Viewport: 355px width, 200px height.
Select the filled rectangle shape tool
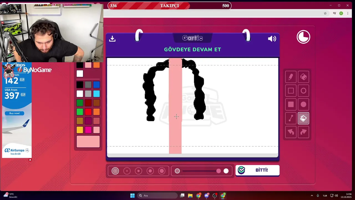point(291,104)
